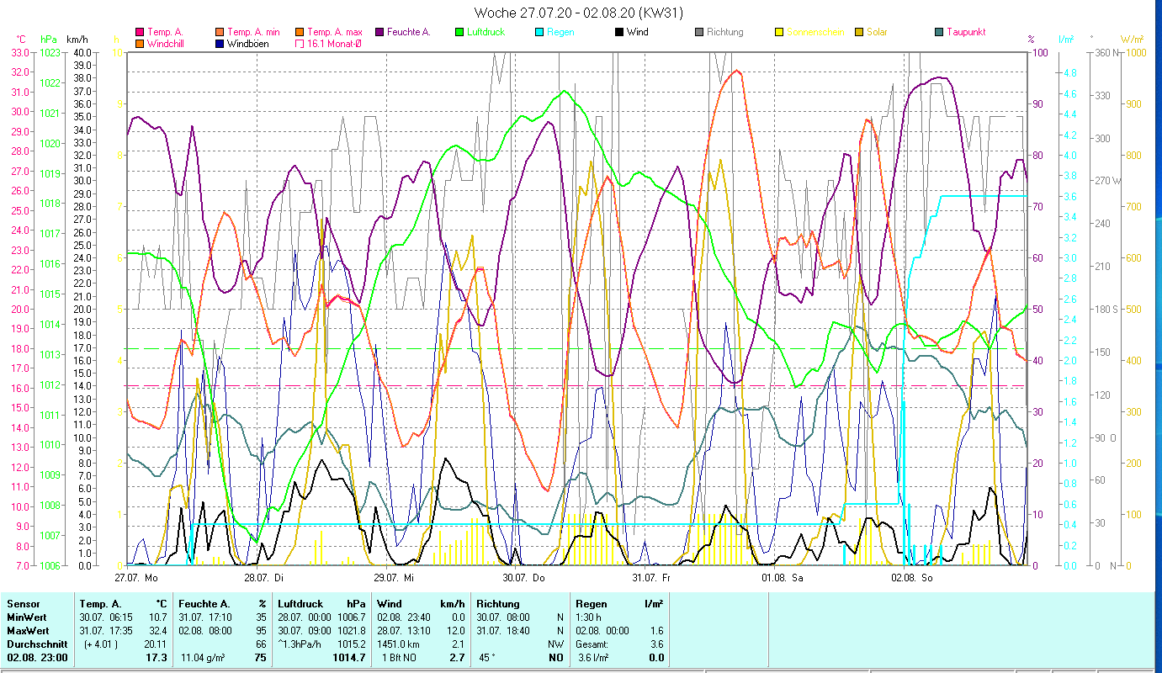Choose the gray Richtung legend swatch

(x=699, y=32)
